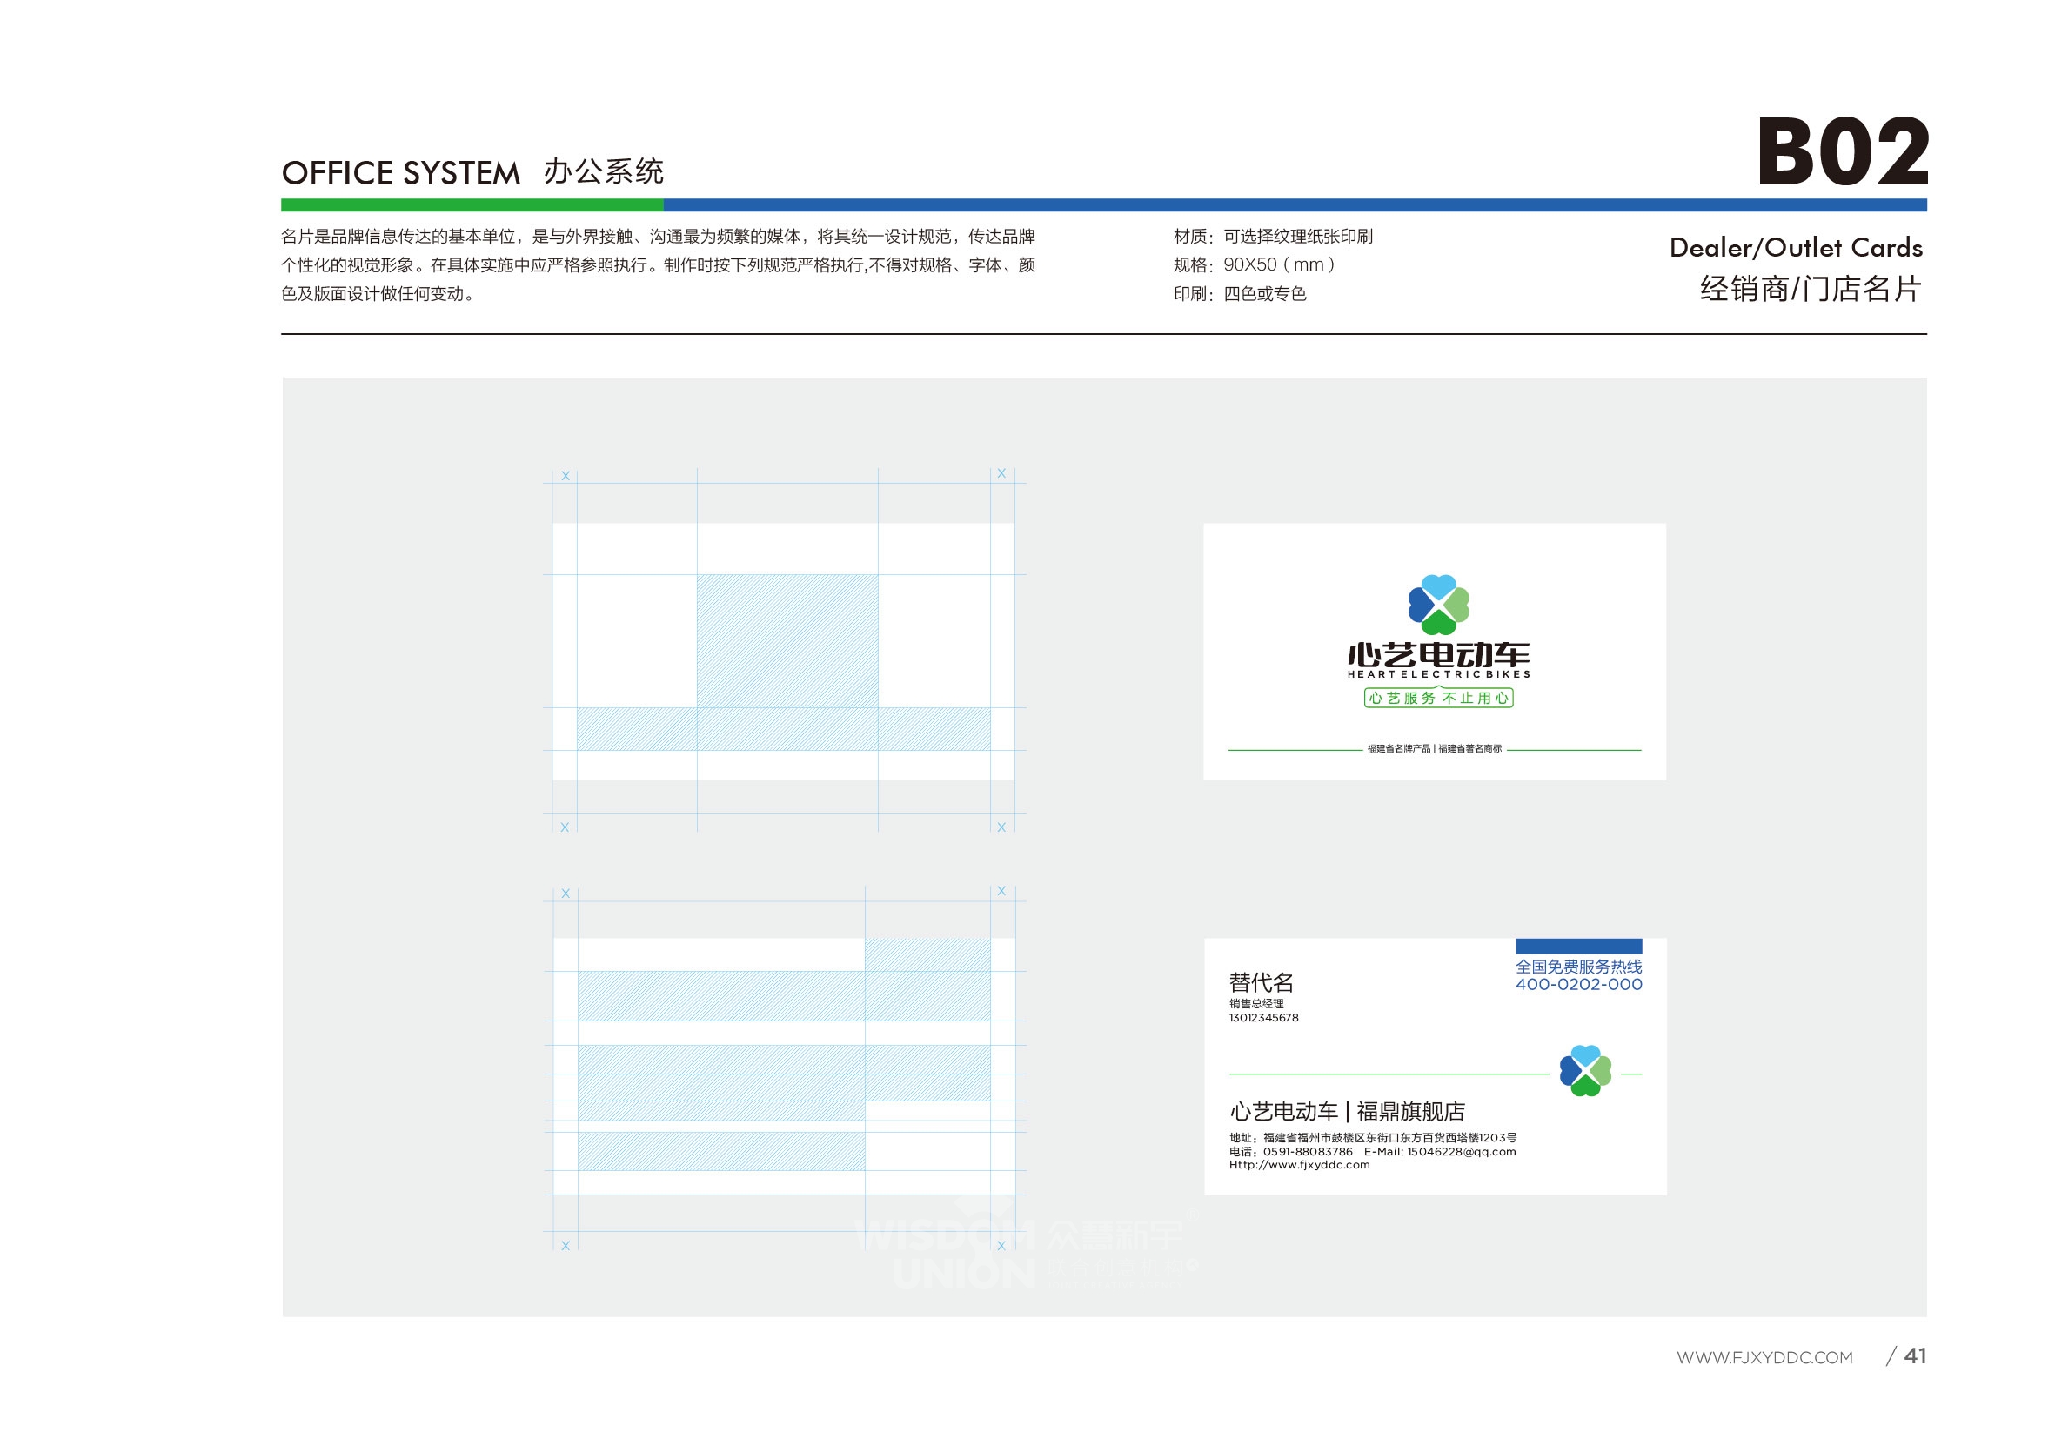This screenshot has width=2055, height=1439.
Task: Click 全国免费服务热线 label
Action: tap(1578, 967)
